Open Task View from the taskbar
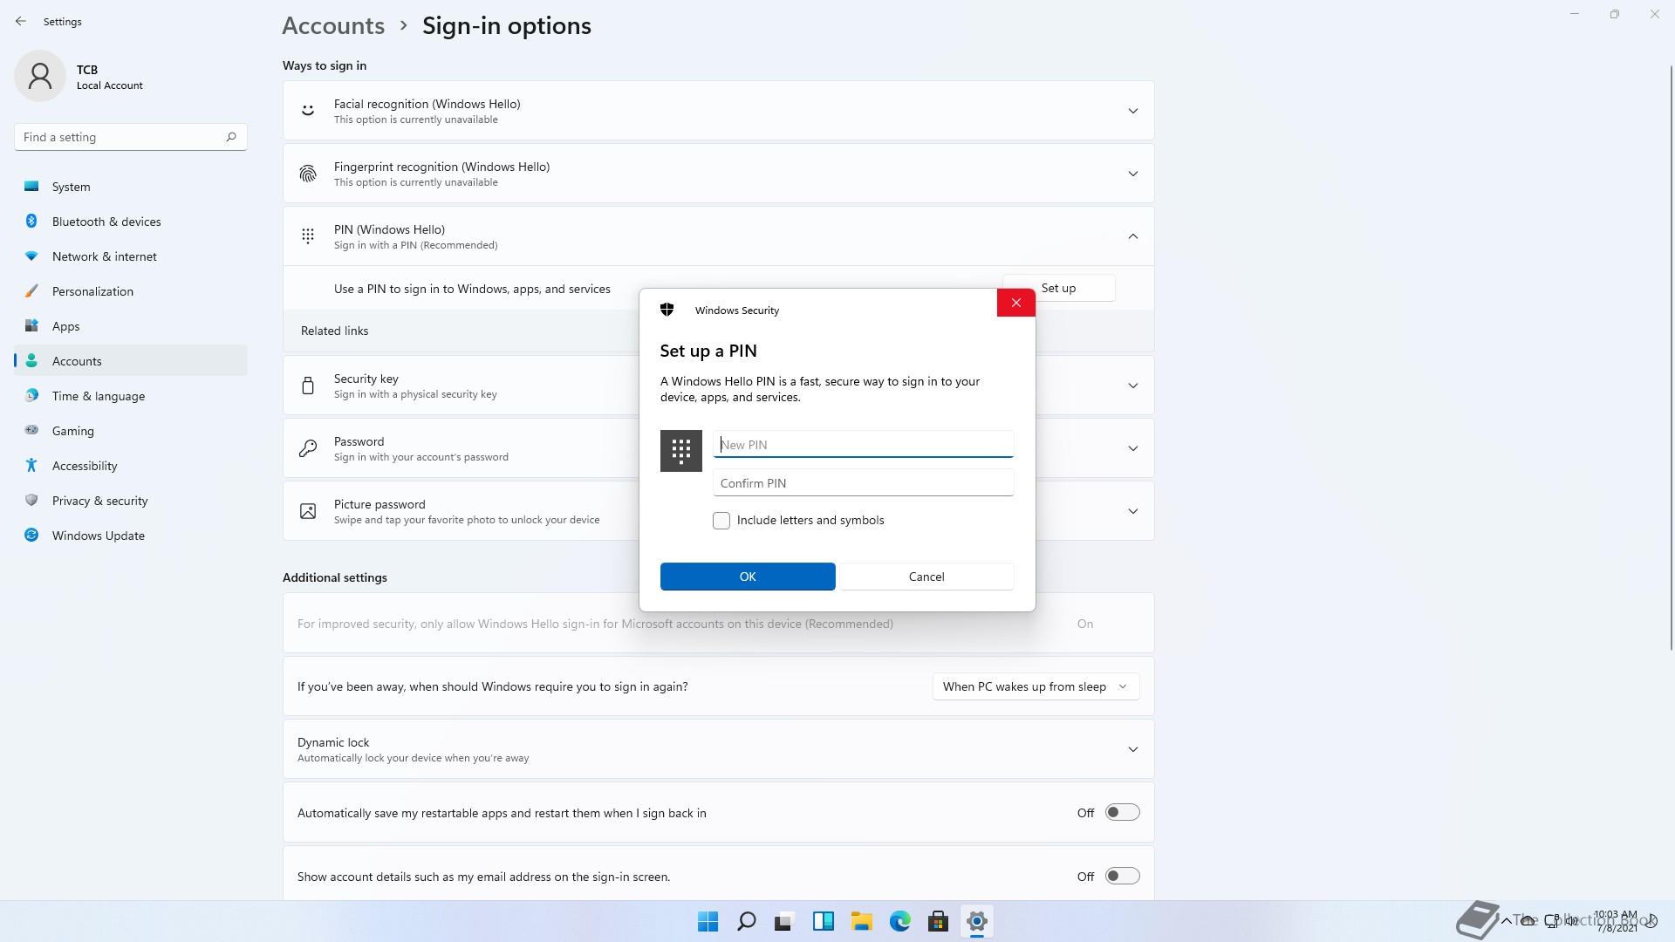Screen dimensions: 1675x942 click(785, 921)
